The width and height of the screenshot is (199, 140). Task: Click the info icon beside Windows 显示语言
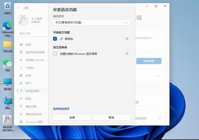tap(127, 54)
